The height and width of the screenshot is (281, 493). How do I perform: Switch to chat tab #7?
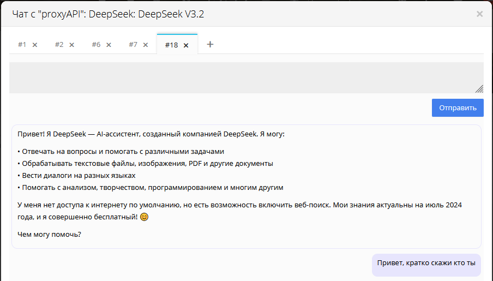point(133,45)
